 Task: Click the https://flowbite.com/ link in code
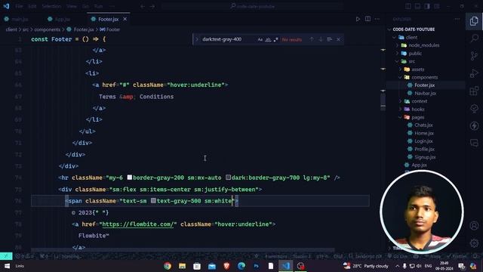pos(138,224)
